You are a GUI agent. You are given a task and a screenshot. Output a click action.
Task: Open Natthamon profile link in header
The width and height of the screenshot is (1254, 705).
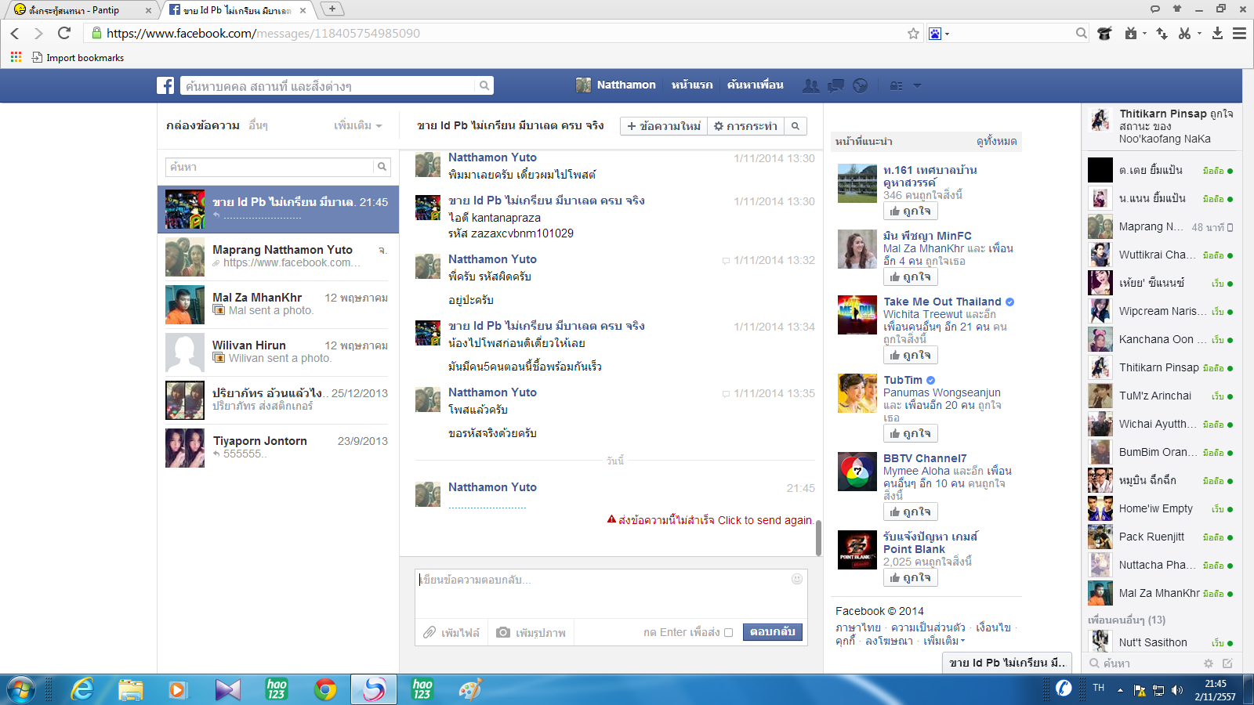[616, 85]
